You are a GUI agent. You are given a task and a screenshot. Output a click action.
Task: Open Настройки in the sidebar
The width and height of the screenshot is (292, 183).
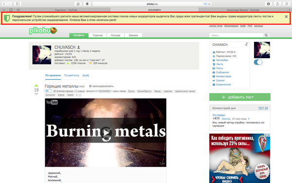222,60
